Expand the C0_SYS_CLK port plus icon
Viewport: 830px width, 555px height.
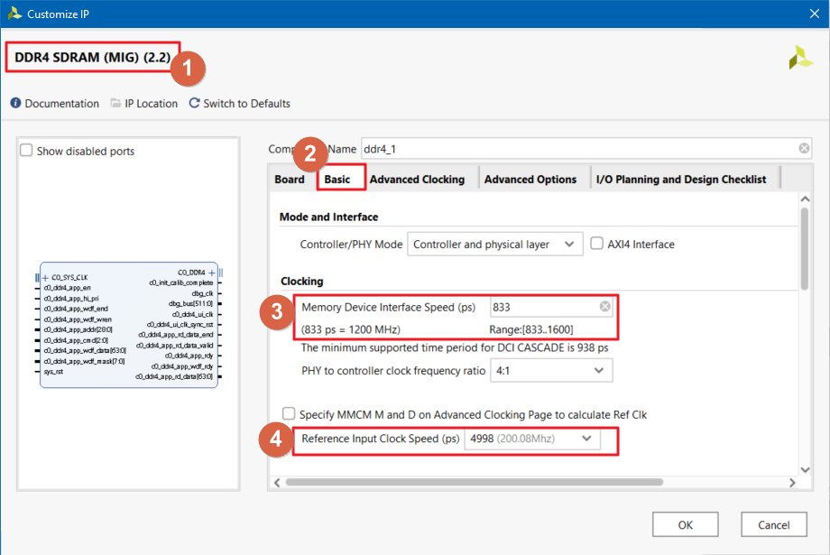coord(45,278)
